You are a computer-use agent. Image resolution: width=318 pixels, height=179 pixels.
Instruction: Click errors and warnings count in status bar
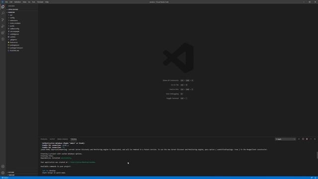pos(5,178)
